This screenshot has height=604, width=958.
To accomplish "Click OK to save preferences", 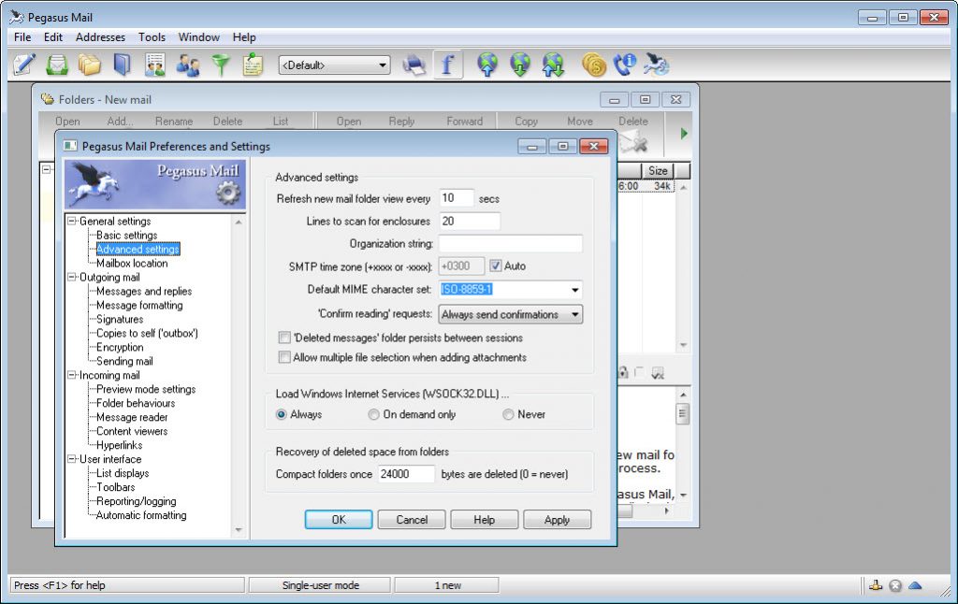I will click(x=339, y=520).
